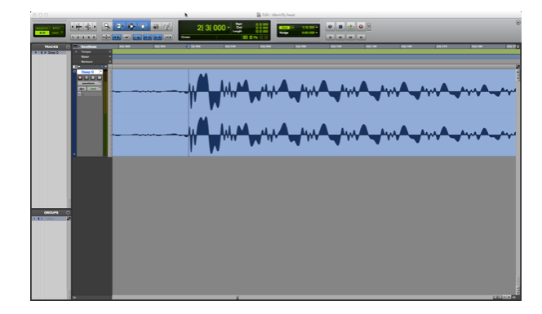Click the green Play transport button
The image size is (542, 314).
350,27
